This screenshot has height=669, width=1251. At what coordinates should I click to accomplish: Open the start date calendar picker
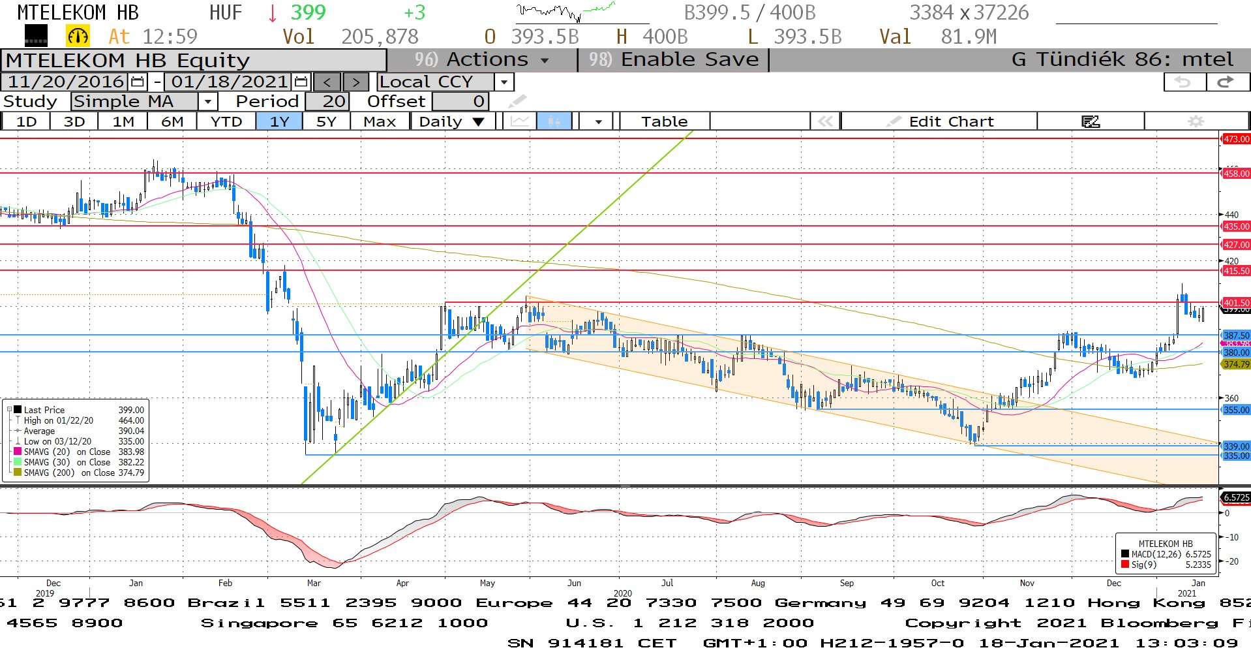pos(138,82)
